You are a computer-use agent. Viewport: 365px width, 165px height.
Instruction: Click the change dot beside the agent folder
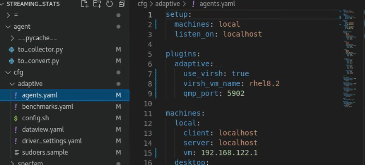pos(118,27)
